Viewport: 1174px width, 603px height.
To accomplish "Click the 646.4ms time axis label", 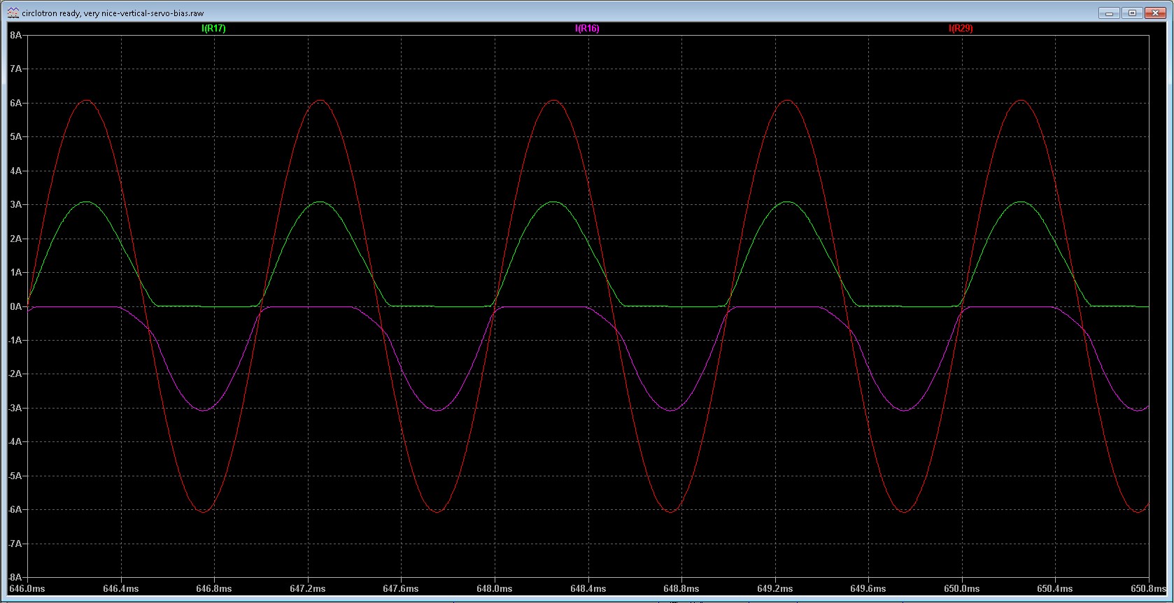I will (120, 589).
